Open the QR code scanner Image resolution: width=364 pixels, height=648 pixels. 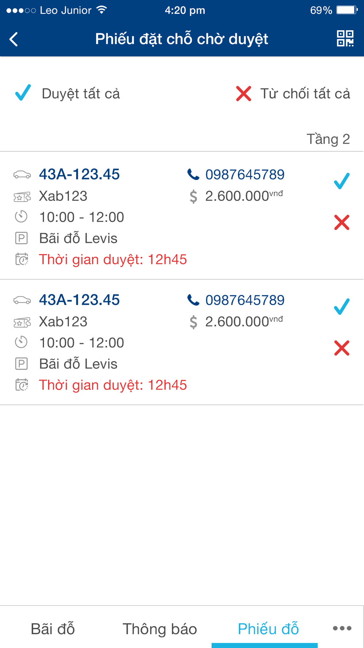click(345, 39)
